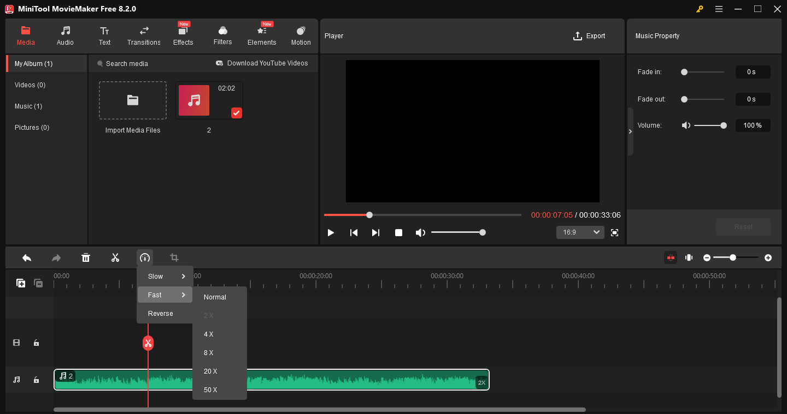Click the Redo arrow
Screen dimensions: 787x414
56,258
